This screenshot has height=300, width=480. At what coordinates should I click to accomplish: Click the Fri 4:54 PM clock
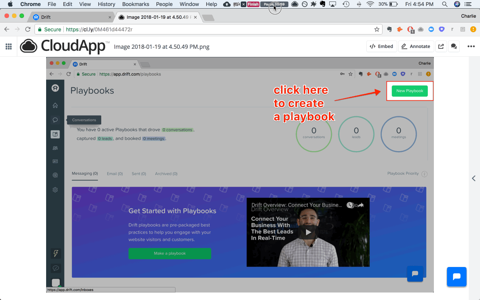[419, 4]
